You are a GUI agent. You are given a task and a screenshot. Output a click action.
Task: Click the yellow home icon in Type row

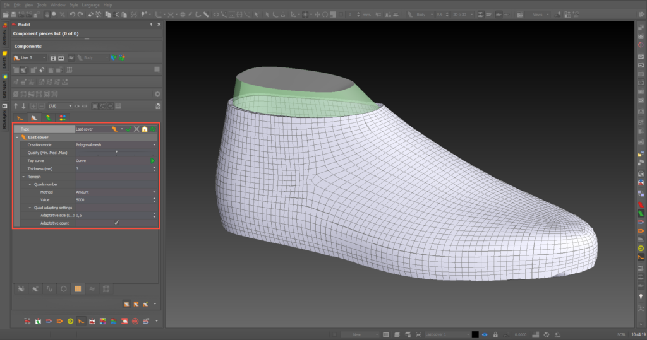coord(145,129)
